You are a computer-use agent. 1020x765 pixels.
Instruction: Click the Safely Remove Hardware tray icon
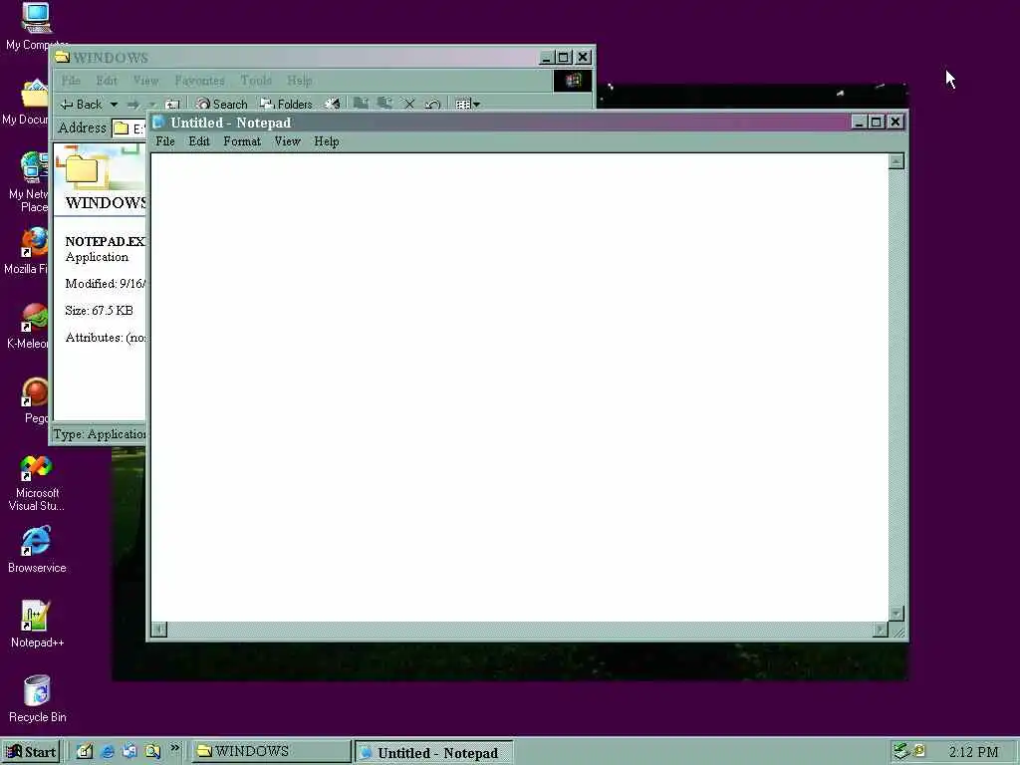(900, 751)
